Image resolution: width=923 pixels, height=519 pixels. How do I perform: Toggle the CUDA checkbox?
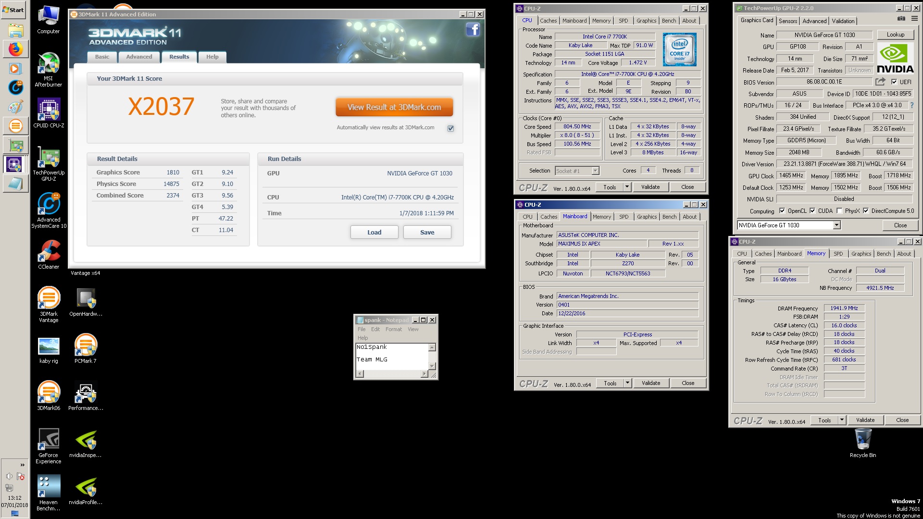tap(812, 210)
